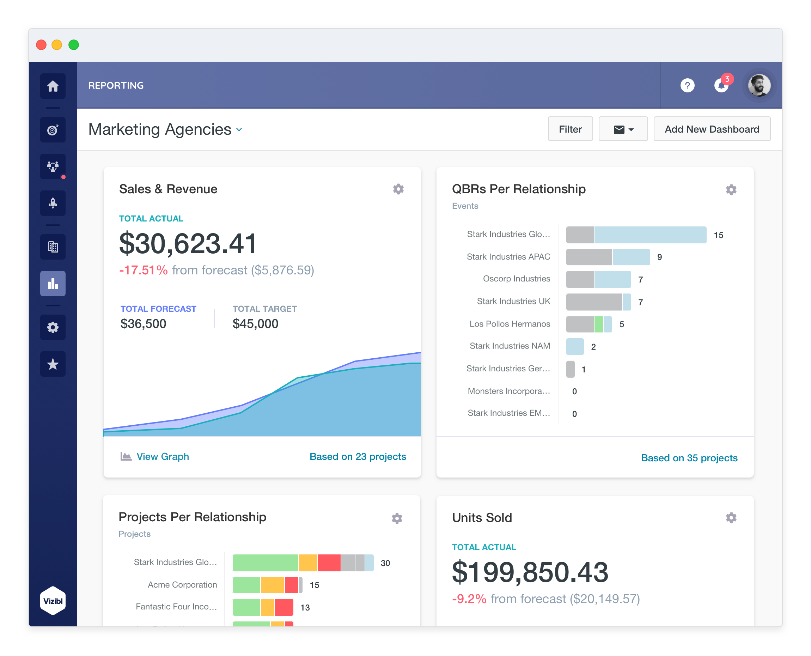Open the target goals sidebar icon

click(x=53, y=130)
